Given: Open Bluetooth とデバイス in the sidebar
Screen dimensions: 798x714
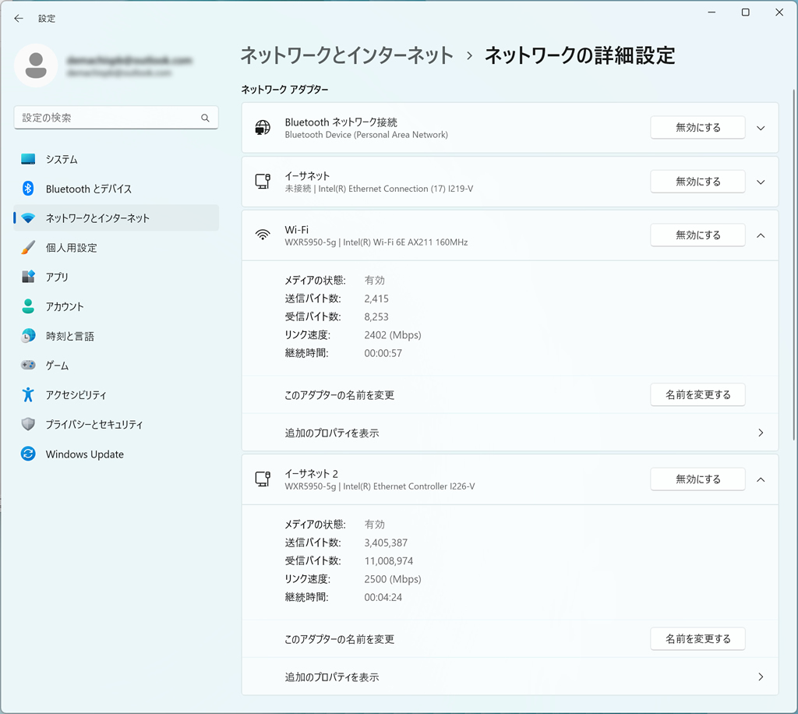Looking at the screenshot, I should pyautogui.click(x=117, y=189).
